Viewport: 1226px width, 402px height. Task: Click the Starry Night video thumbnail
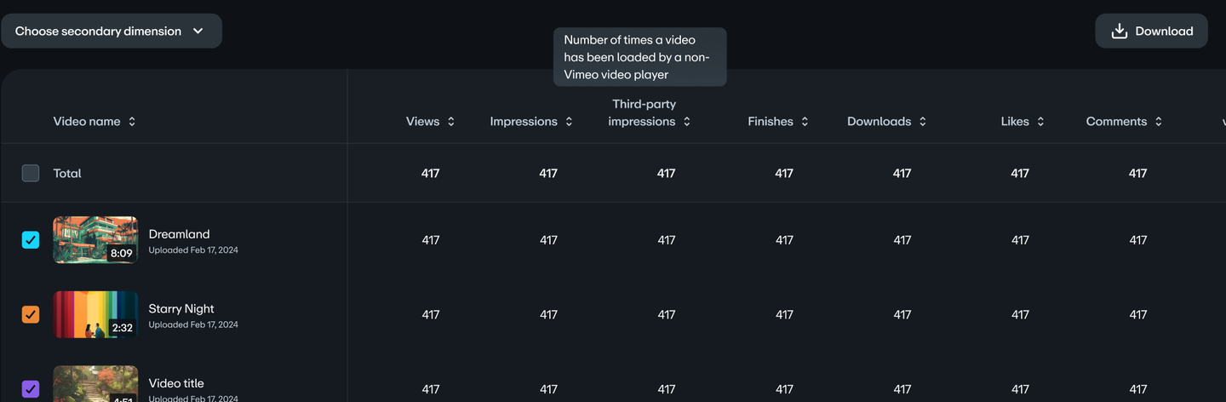point(95,314)
